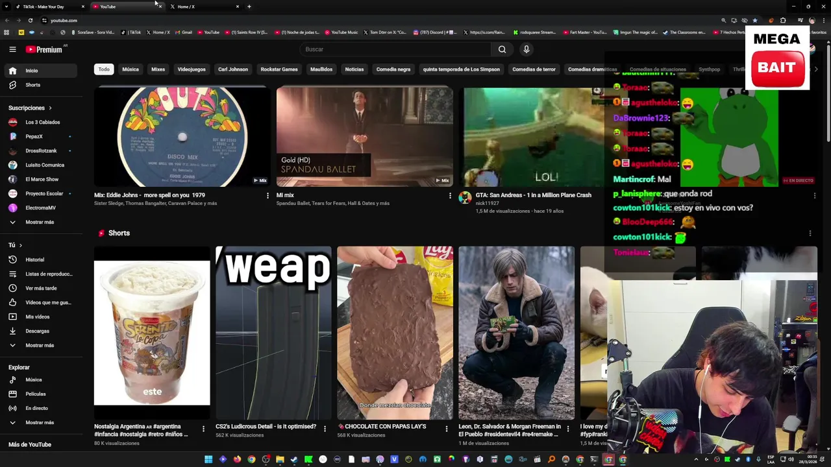Expand Mostrar más under Tú section

[42, 345]
